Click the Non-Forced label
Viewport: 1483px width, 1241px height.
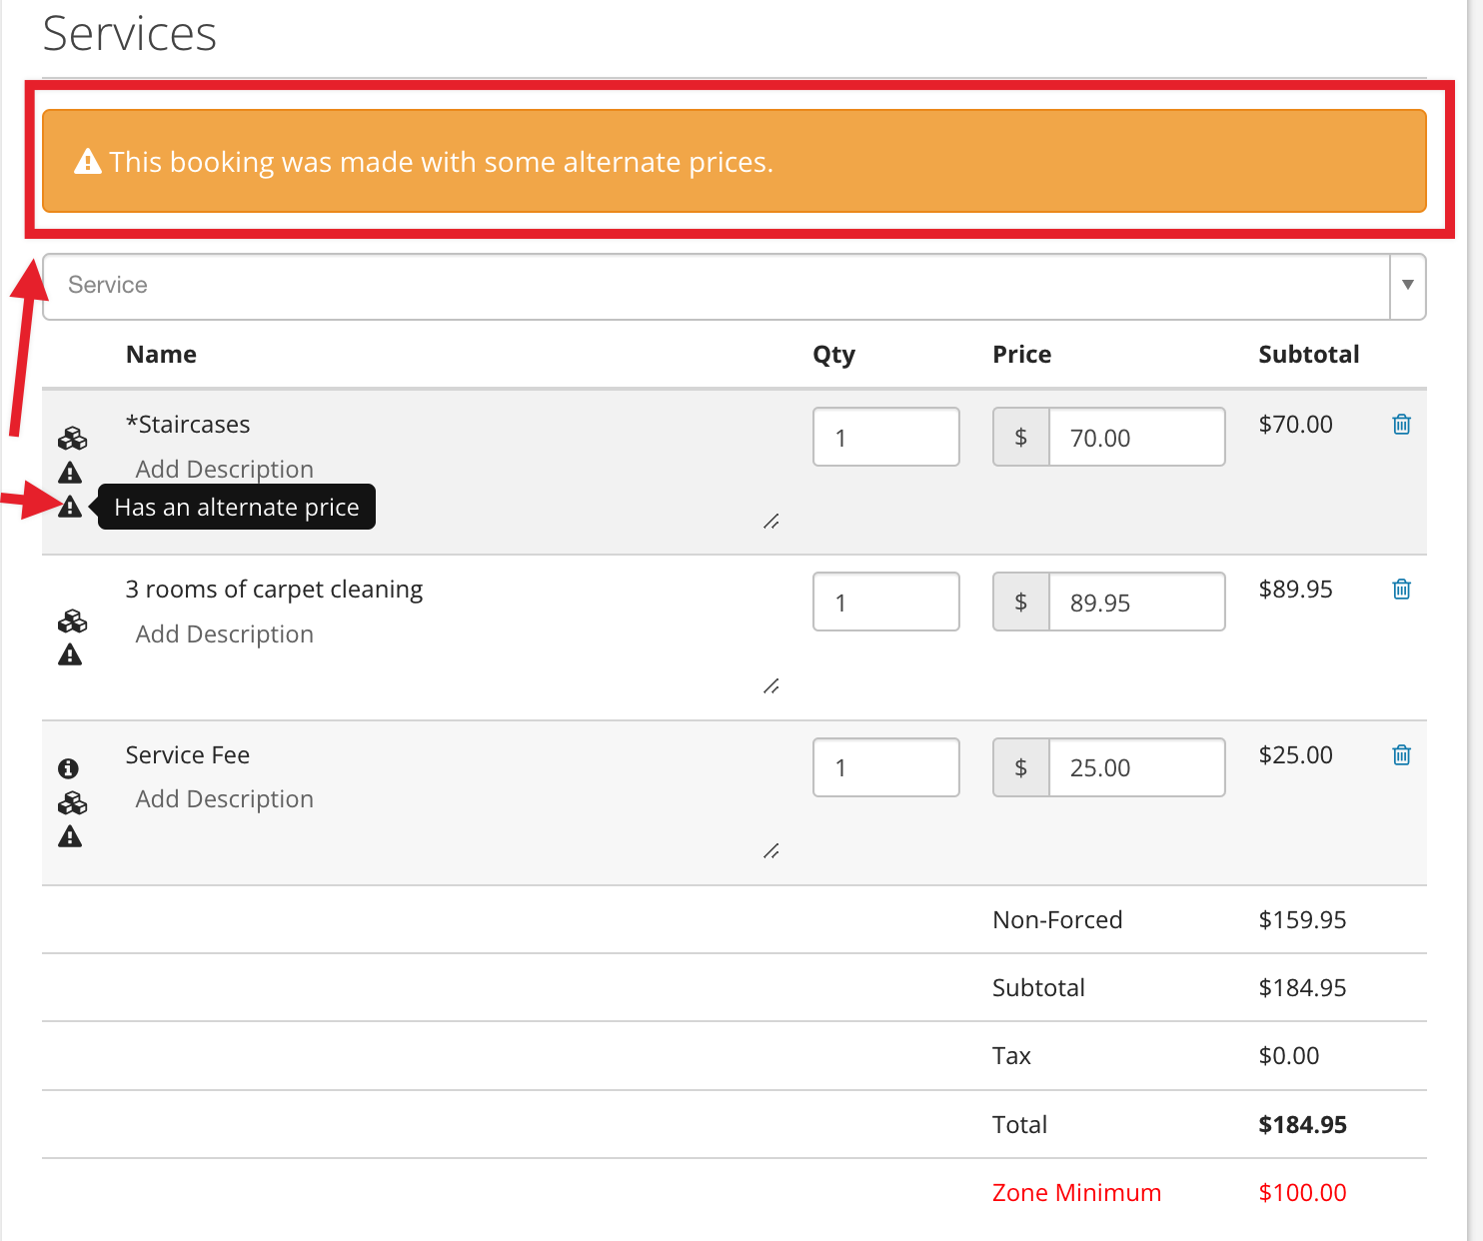(x=1057, y=920)
